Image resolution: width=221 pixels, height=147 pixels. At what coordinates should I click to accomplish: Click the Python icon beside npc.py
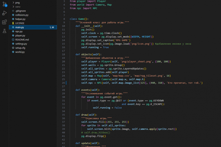(x=13, y=31)
